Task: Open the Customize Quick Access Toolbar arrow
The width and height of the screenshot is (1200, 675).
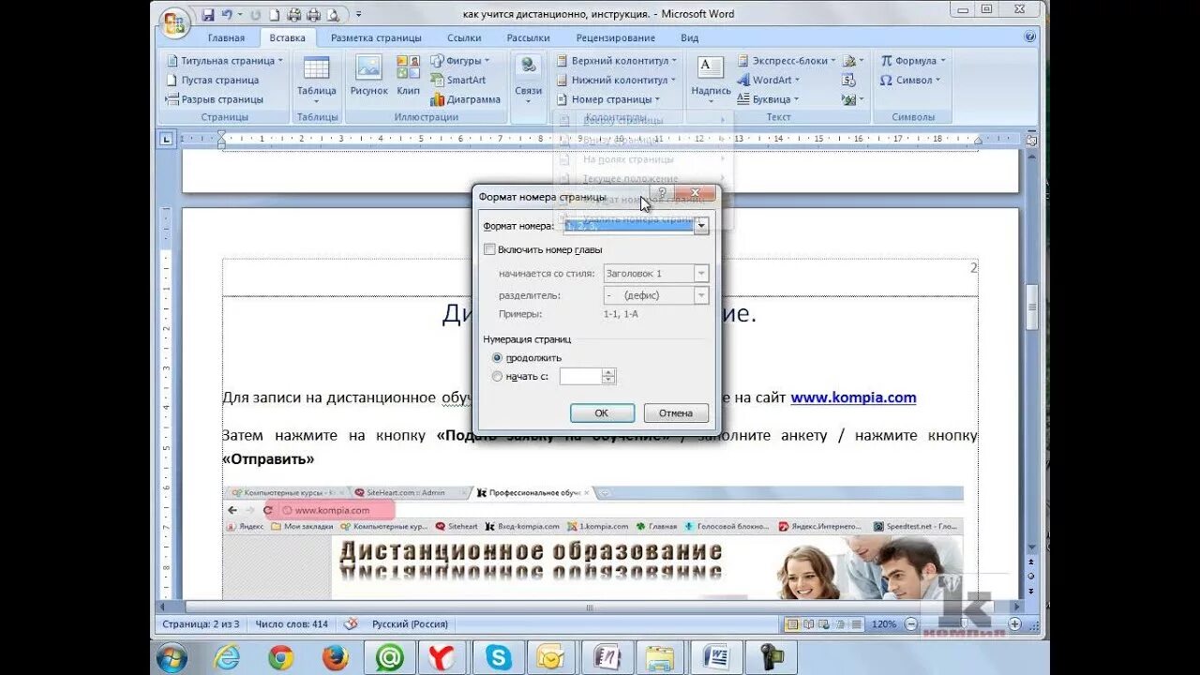Action: coord(358,14)
